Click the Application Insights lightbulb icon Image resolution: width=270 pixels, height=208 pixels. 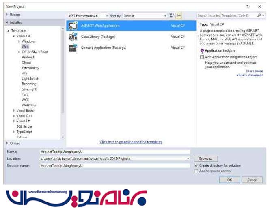click(x=202, y=51)
